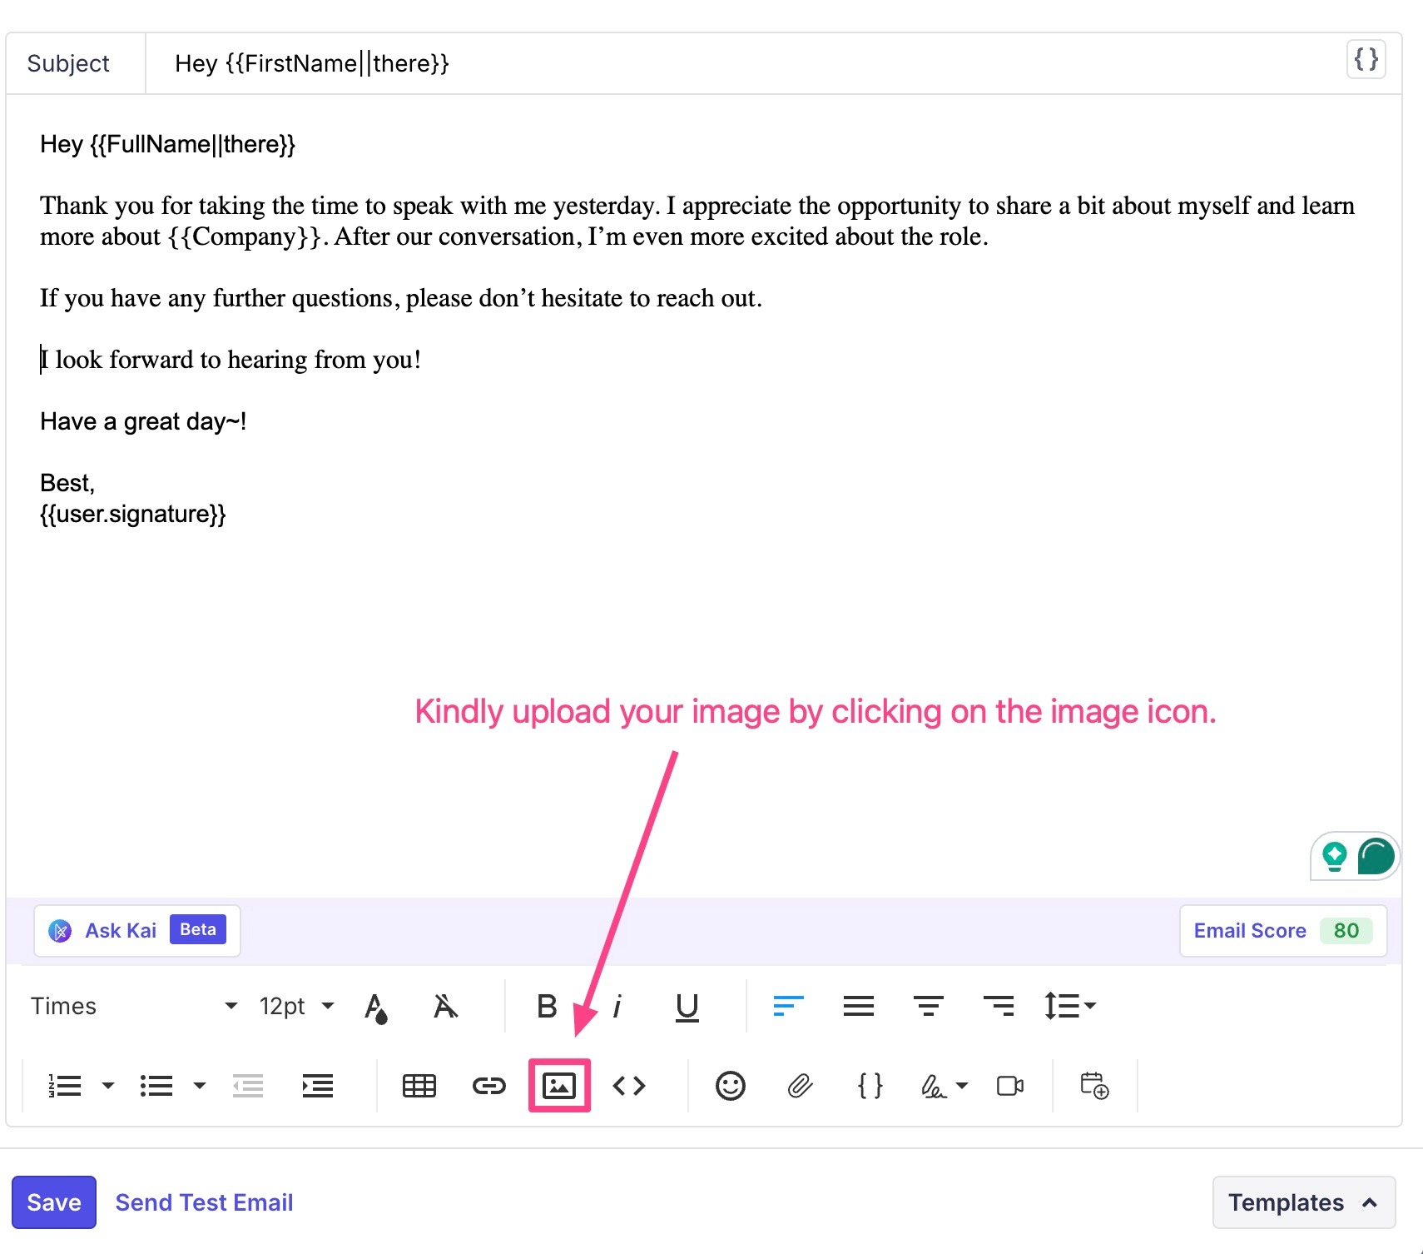This screenshot has width=1423, height=1254.
Task: Click the "Thank you for taking the time" paragraph
Action: (697, 221)
